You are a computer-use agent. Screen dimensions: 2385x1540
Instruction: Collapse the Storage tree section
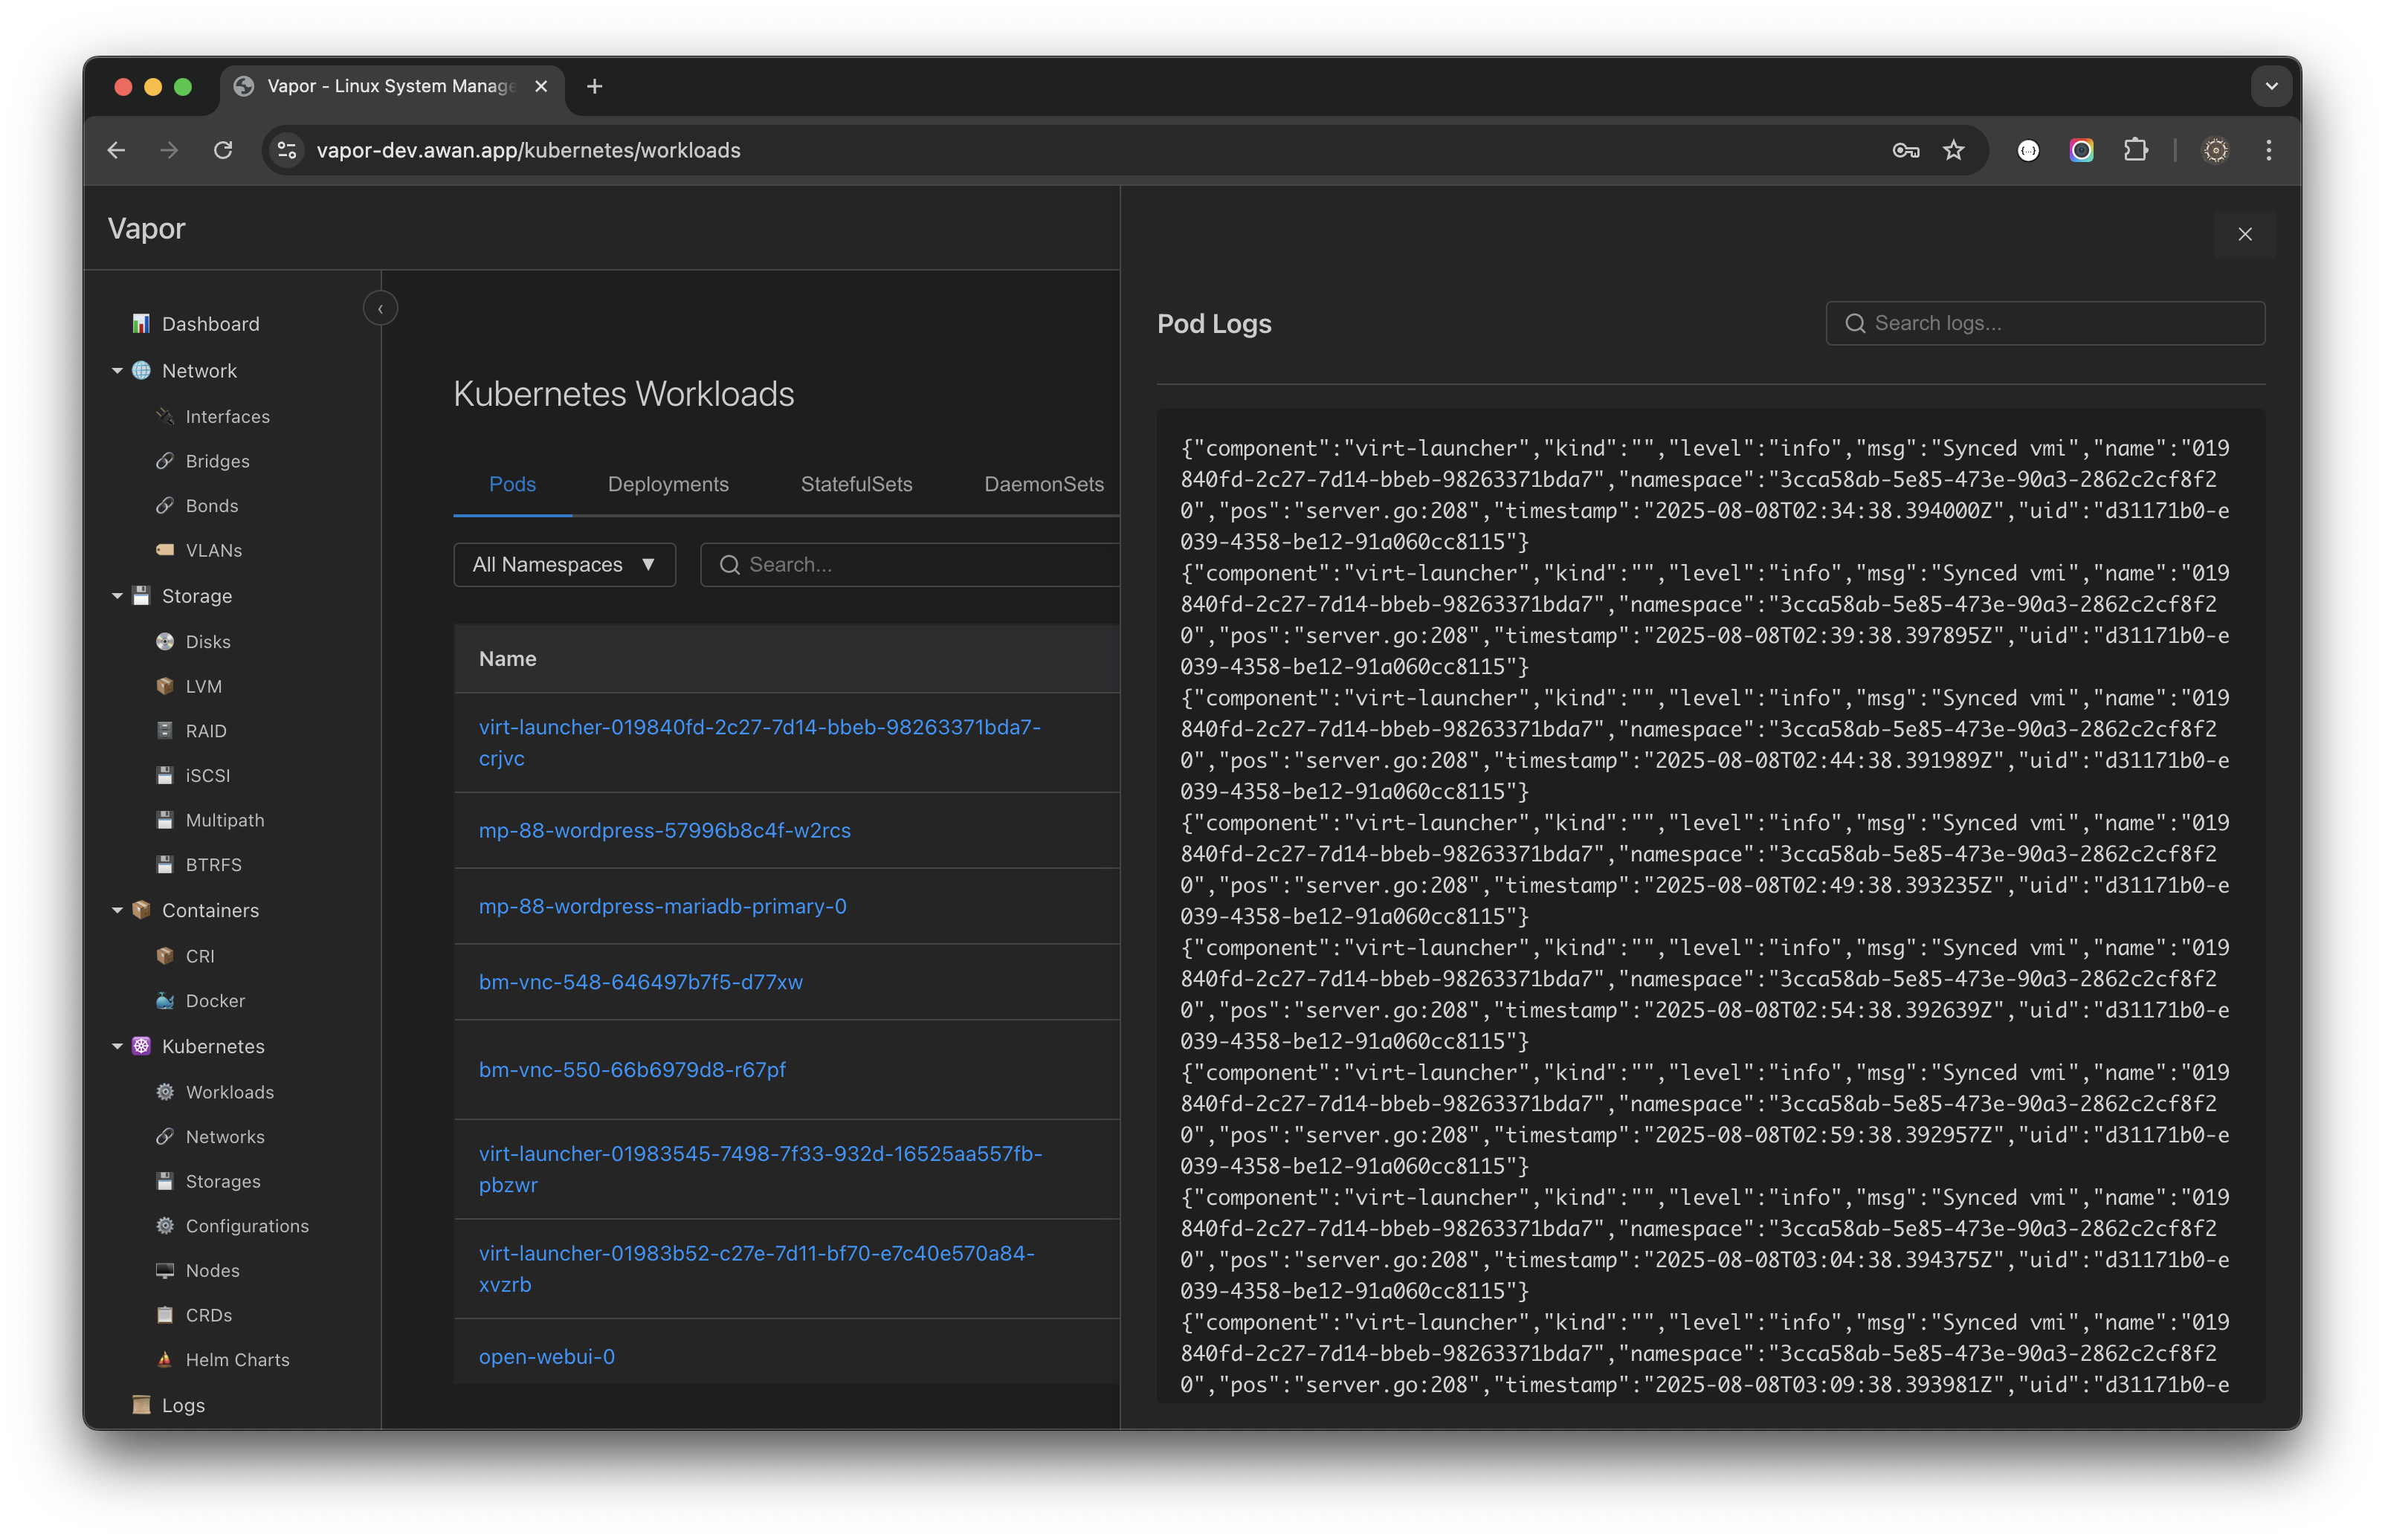(117, 596)
